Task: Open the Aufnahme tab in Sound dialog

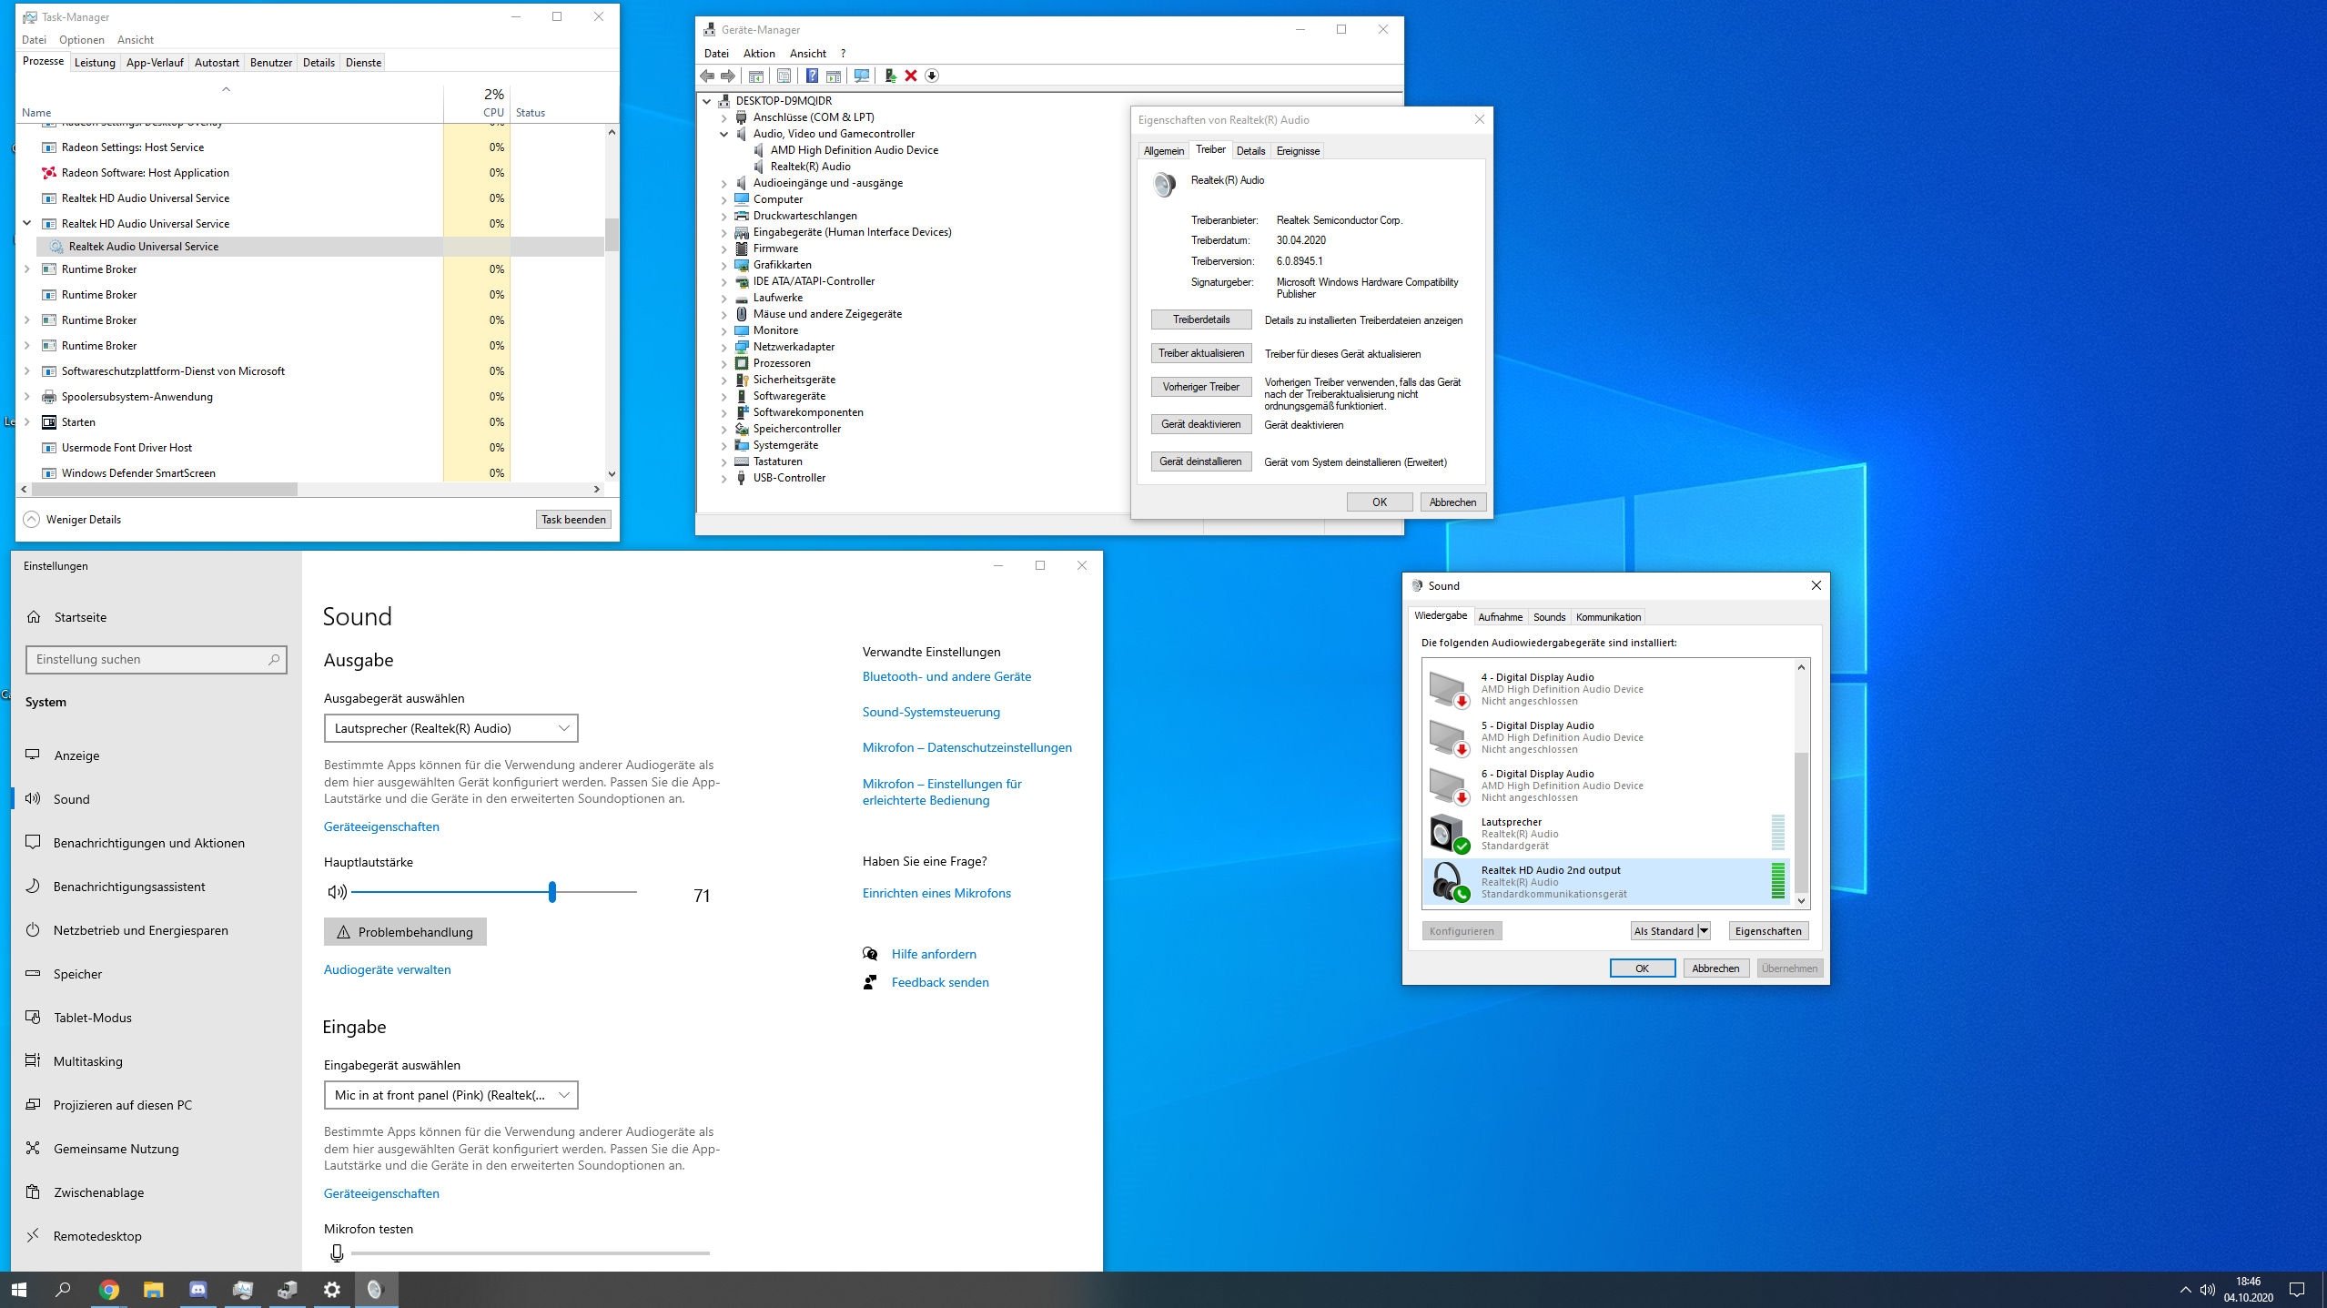Action: [x=1500, y=616]
